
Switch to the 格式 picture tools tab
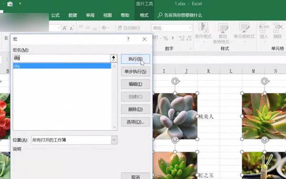pyautogui.click(x=144, y=15)
